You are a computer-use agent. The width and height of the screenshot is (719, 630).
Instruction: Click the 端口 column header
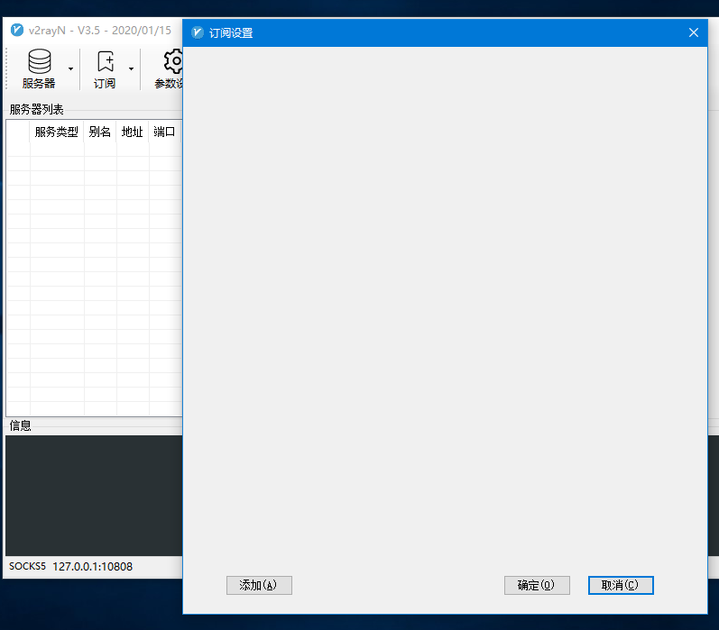pos(164,132)
